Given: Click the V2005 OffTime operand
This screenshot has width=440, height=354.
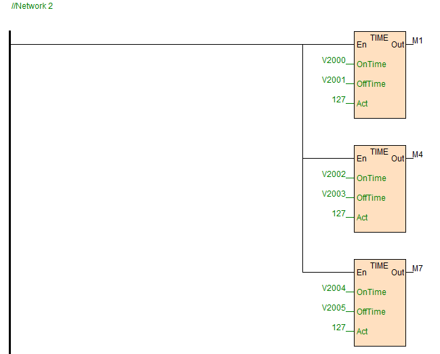Looking at the screenshot, I should coord(334,308).
